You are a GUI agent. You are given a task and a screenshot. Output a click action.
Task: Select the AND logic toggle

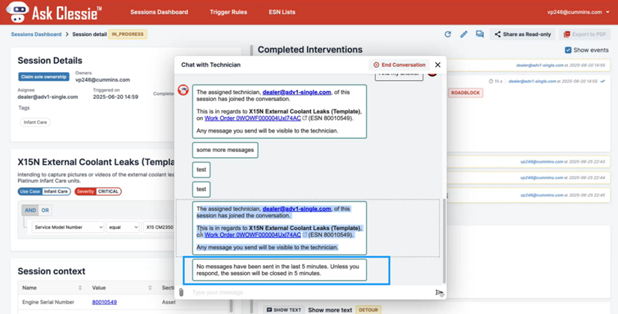pos(31,211)
